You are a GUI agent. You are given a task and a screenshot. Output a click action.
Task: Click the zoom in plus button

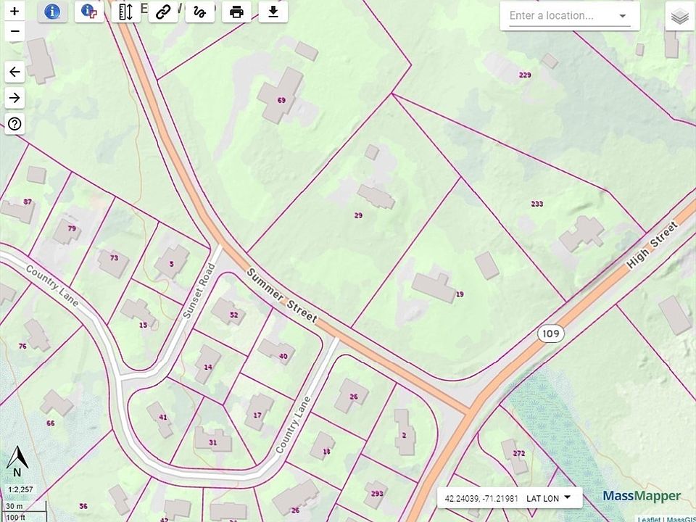[14, 11]
